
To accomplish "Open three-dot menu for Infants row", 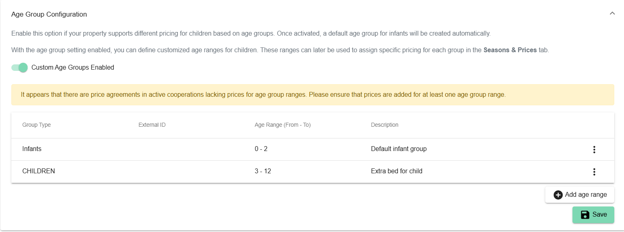I will 594,149.
